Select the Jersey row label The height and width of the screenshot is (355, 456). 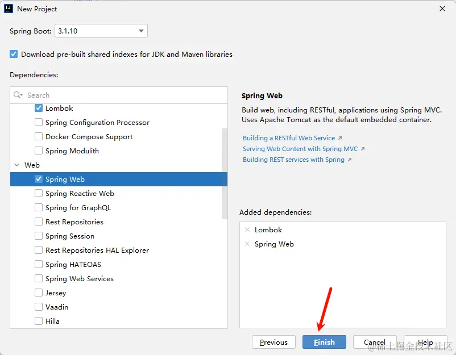point(56,293)
